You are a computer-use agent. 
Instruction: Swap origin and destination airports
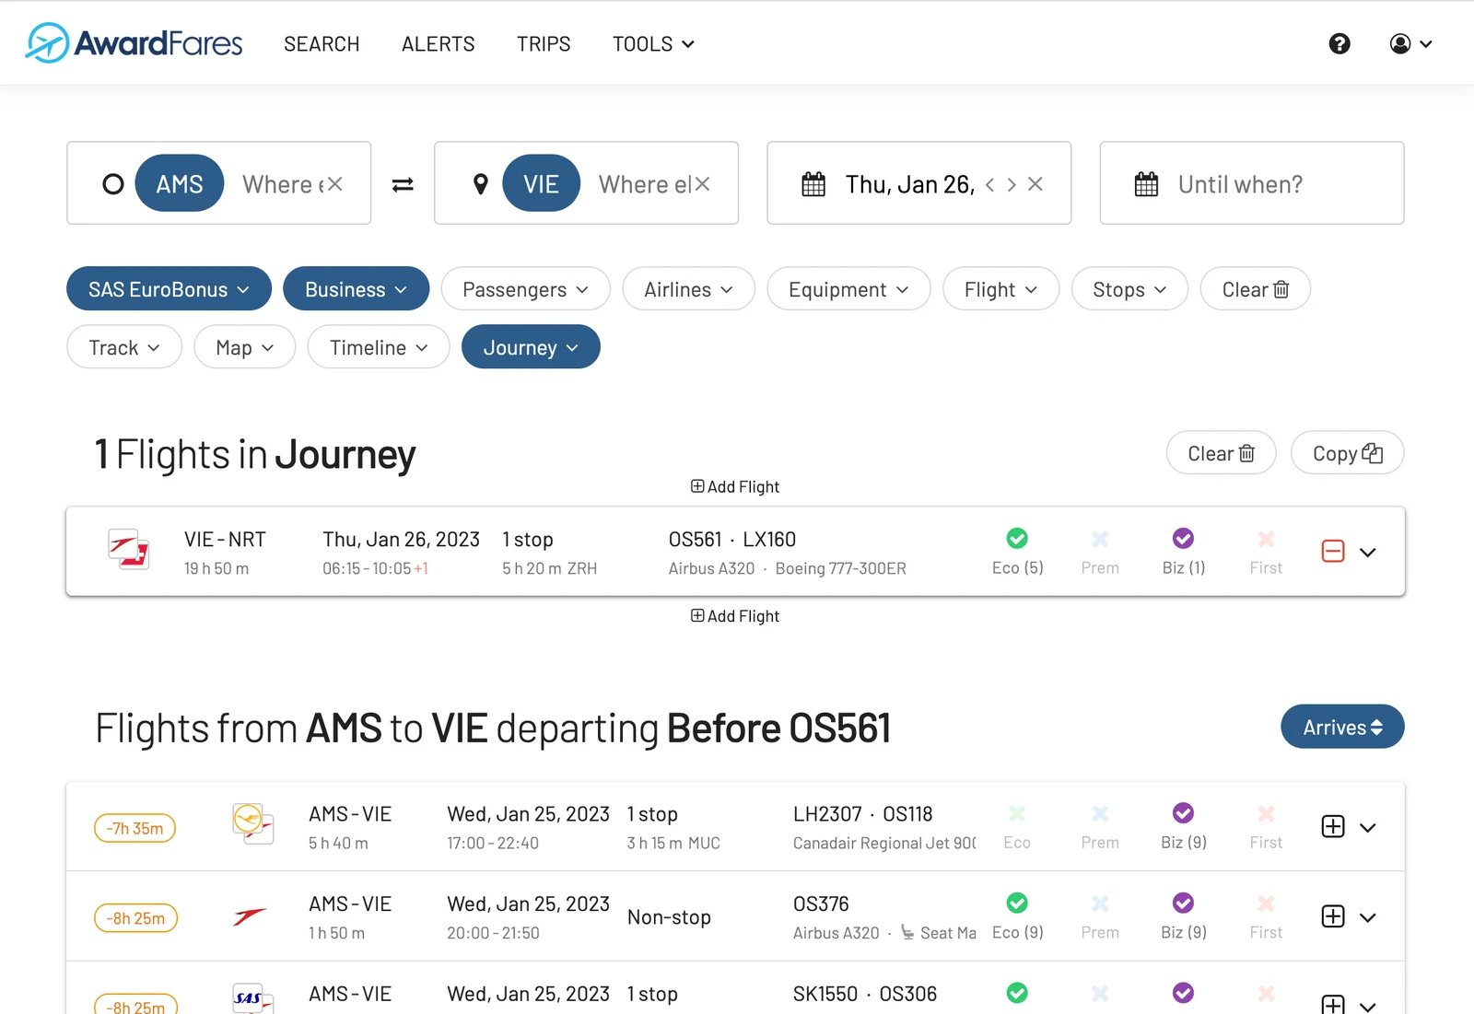pos(403,184)
